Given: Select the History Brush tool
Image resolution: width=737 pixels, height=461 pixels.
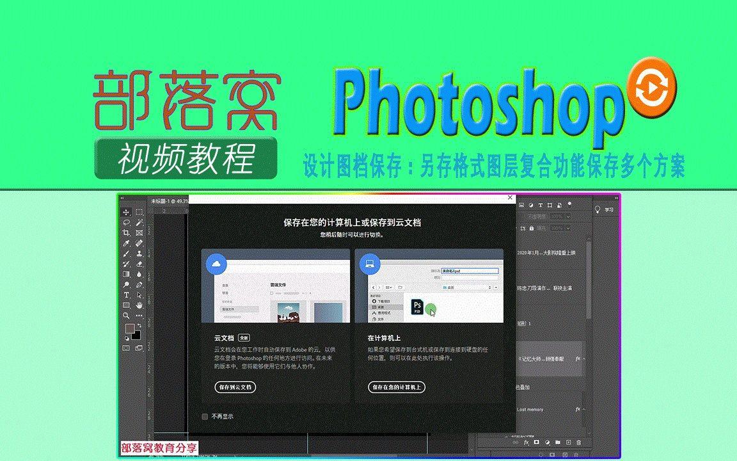Looking at the screenshot, I should [x=126, y=264].
